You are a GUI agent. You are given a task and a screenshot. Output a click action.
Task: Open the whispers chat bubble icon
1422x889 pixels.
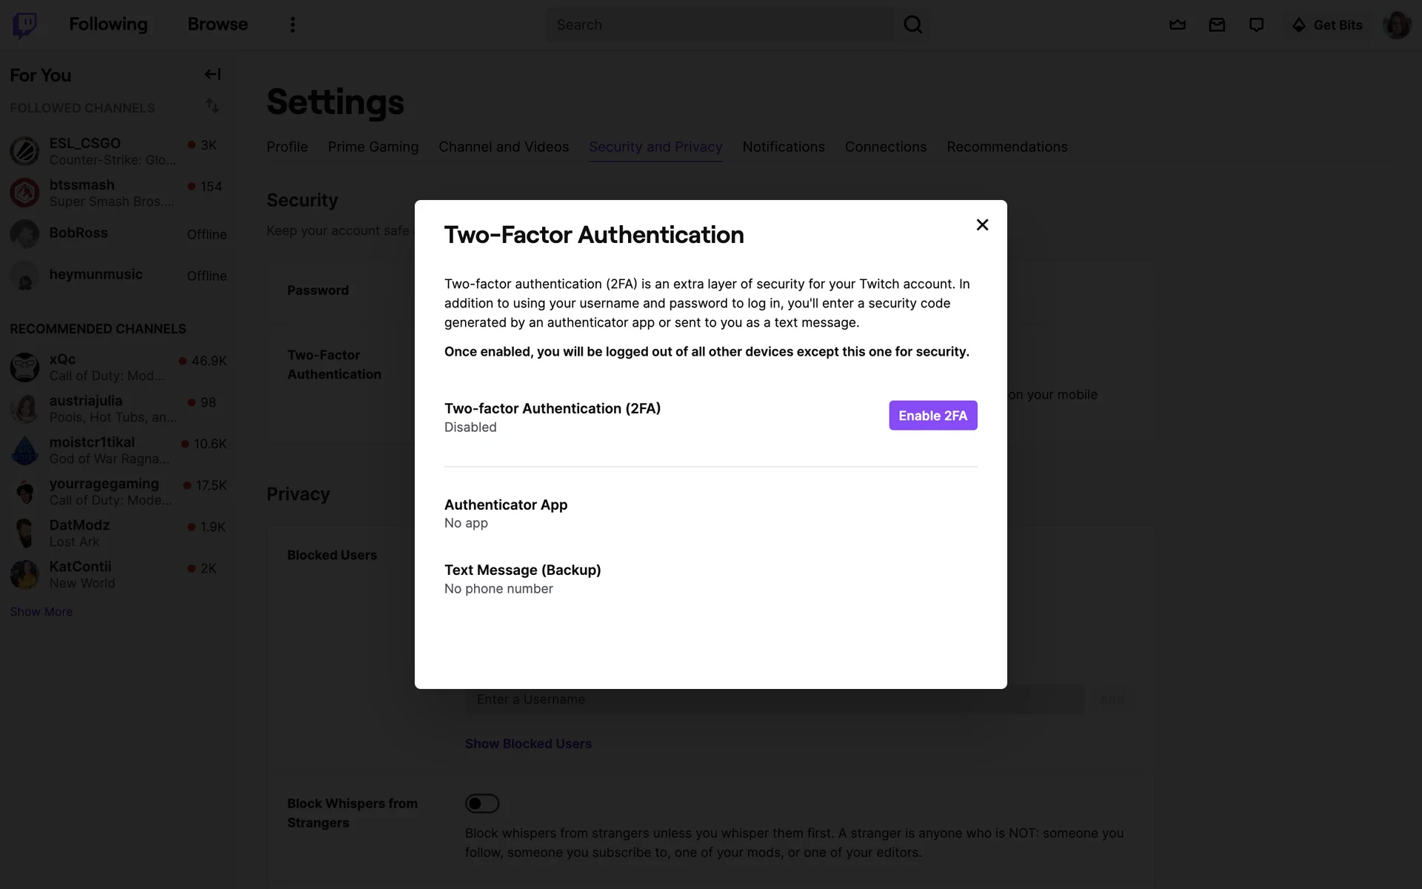pos(1256,25)
